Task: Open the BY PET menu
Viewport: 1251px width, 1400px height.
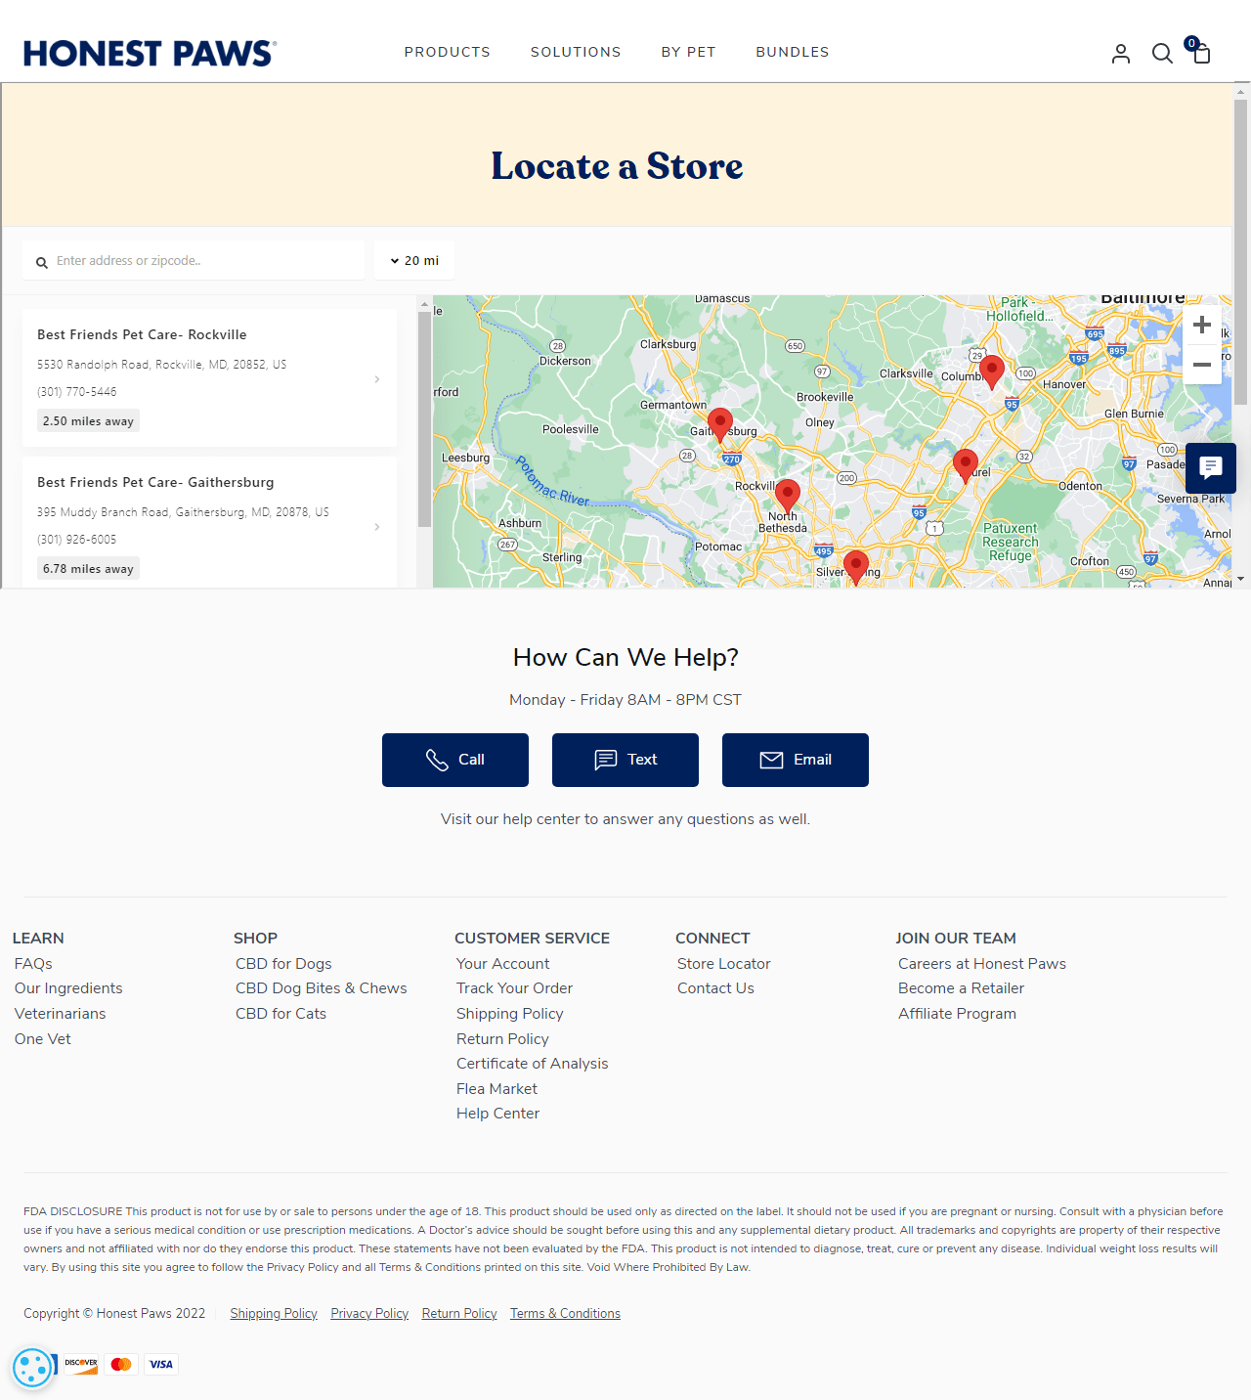Action: [x=688, y=52]
